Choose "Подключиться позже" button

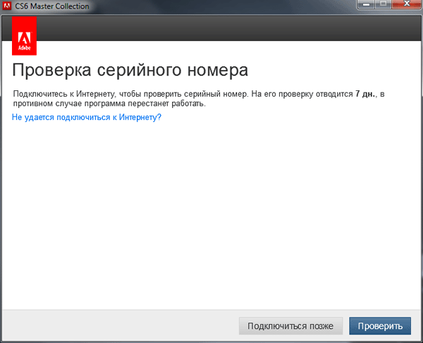[290, 326]
